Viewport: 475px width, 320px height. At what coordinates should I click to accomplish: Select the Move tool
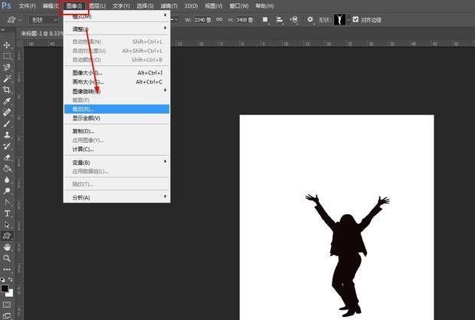tap(7, 45)
